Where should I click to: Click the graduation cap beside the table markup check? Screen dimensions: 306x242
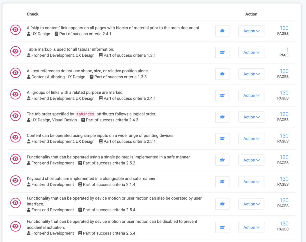point(222,52)
